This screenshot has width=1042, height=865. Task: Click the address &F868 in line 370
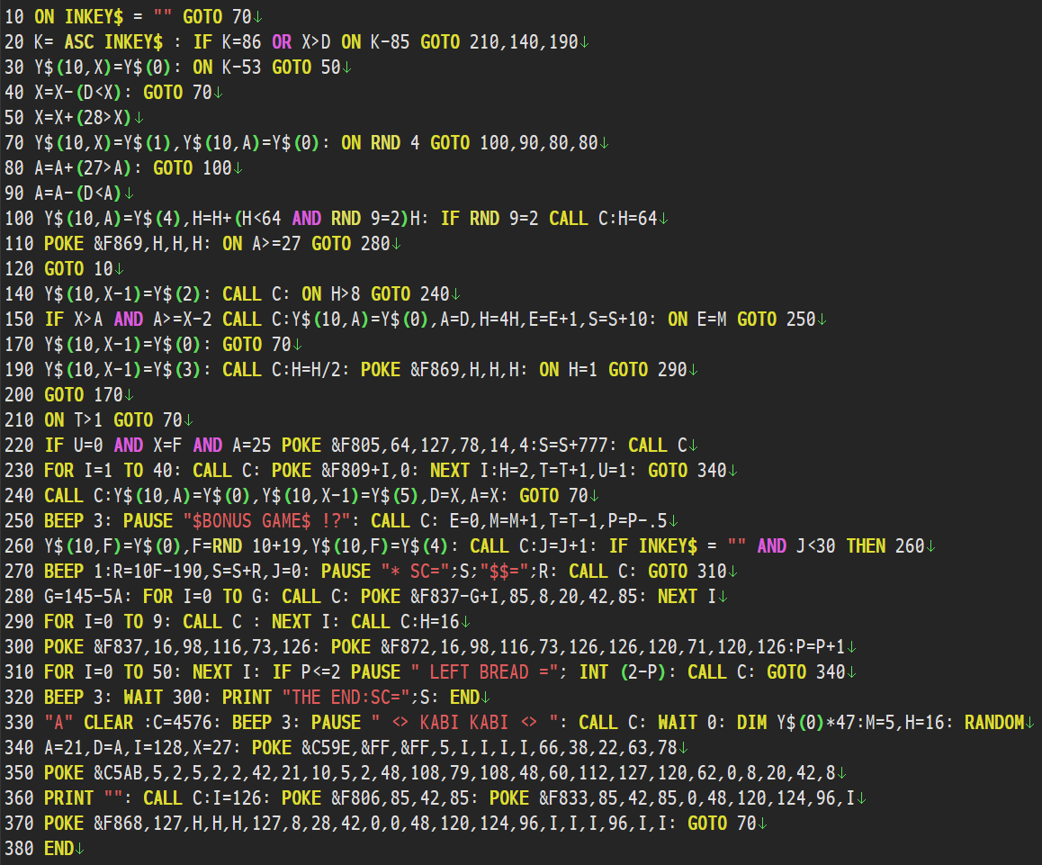118,823
